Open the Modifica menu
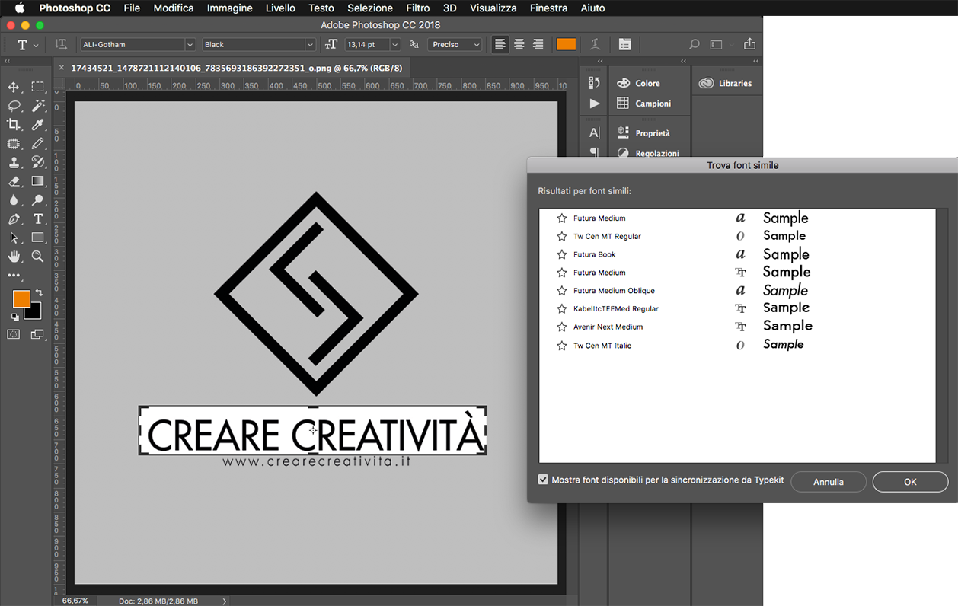 [x=174, y=8]
